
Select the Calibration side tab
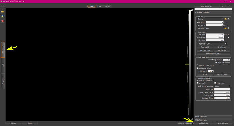pyautogui.click(x=3, y=50)
